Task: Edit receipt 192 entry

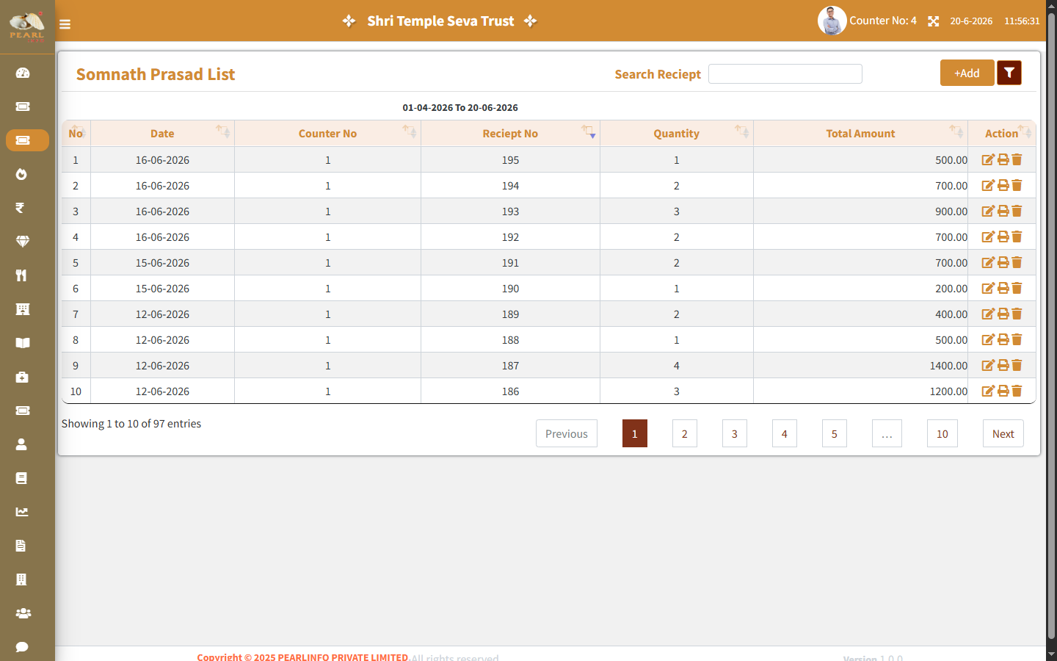Action: tap(988, 236)
